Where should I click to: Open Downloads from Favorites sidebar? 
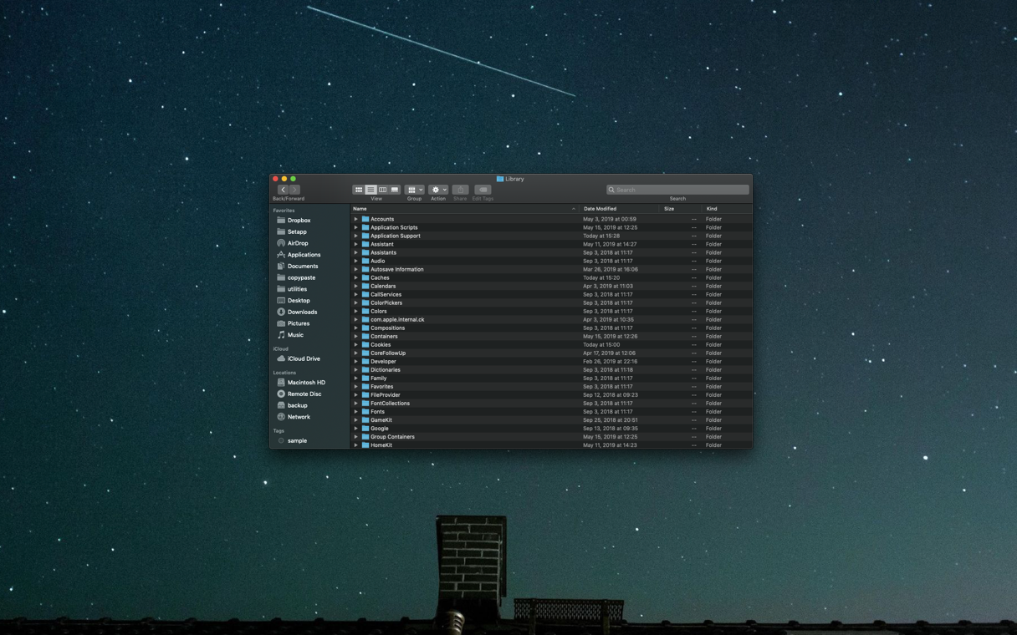tap(302, 312)
